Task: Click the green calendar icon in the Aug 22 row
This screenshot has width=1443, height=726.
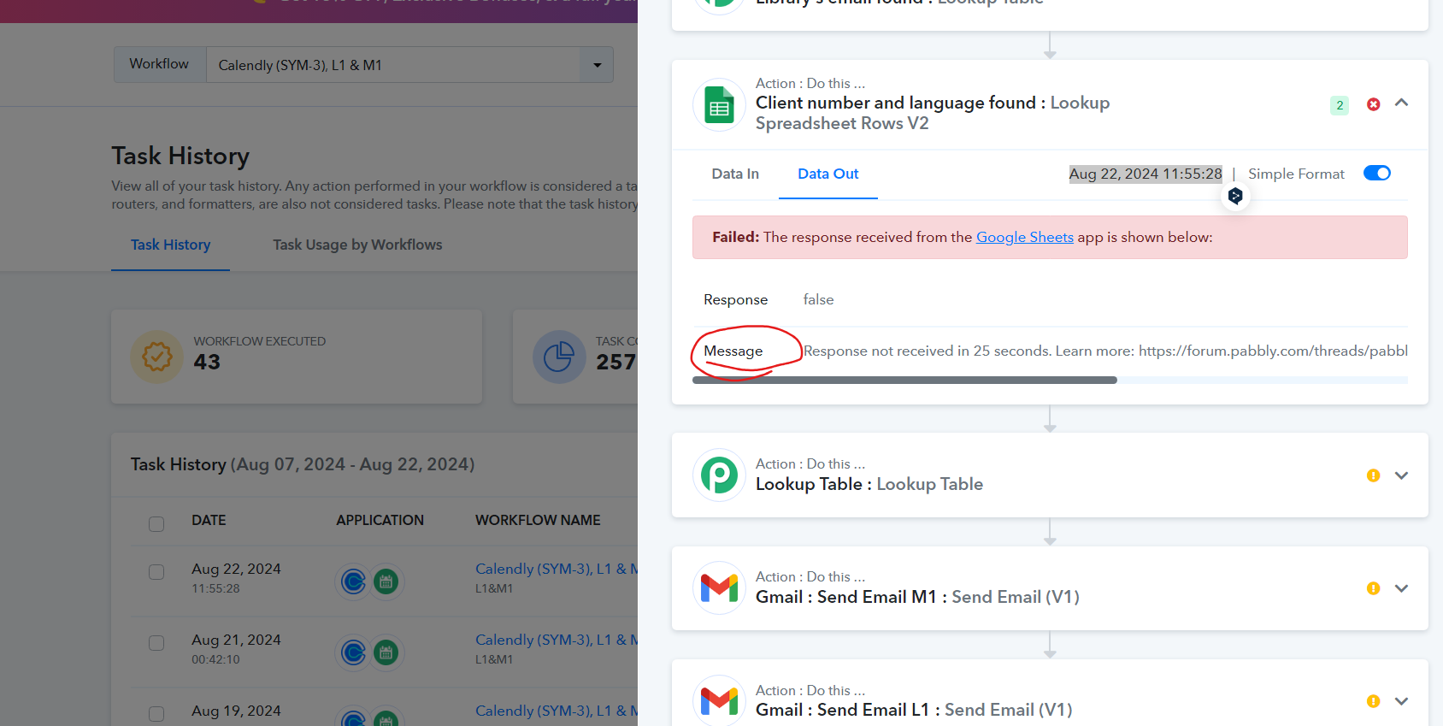Action: pos(386,581)
